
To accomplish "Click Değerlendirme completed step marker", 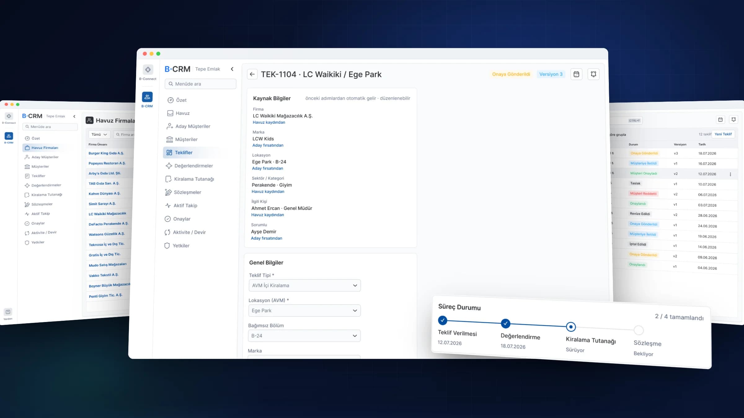I will (506, 324).
